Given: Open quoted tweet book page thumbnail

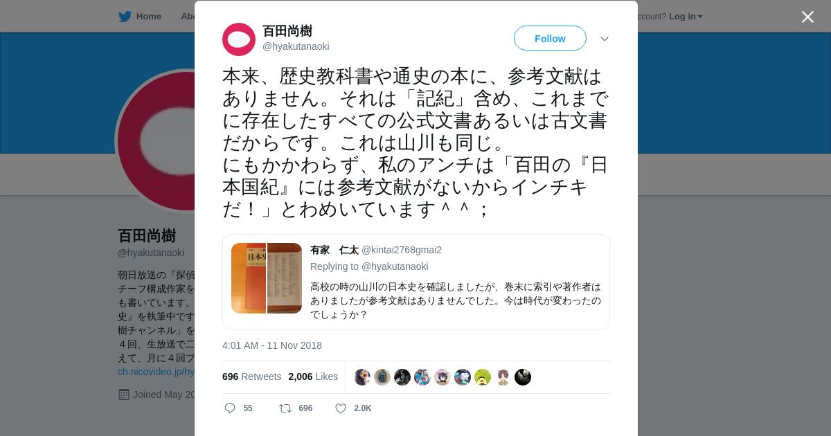Looking at the screenshot, I should [285, 278].
